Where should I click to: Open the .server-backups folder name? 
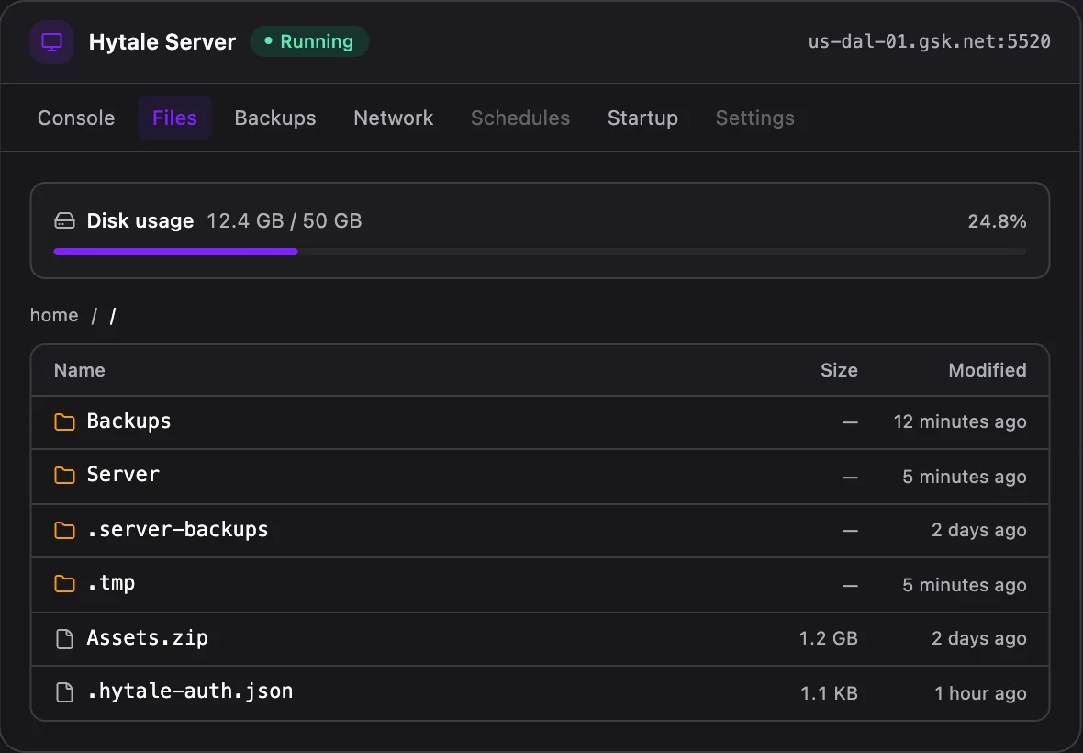177,529
